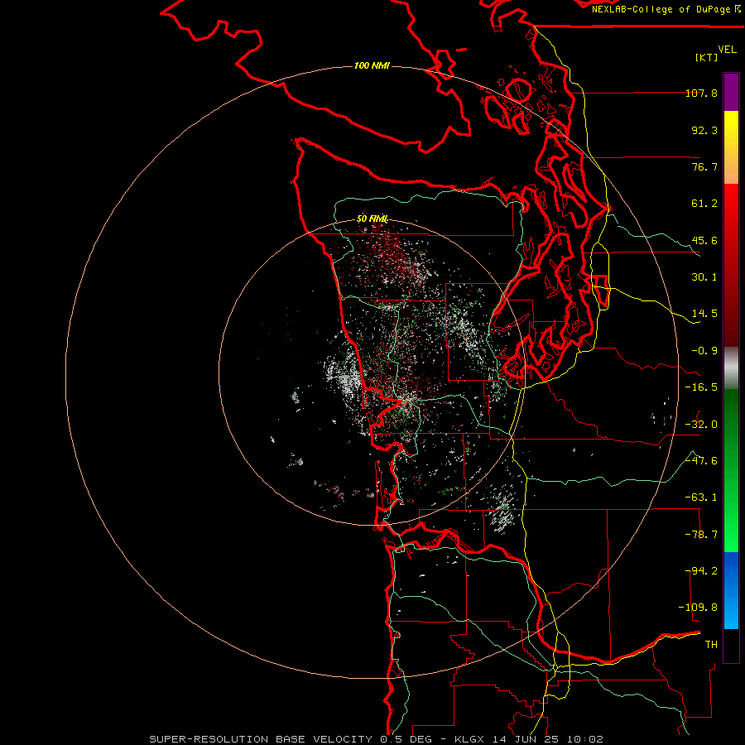Click the Super-Resolution Base Velocity caption text

(377, 739)
